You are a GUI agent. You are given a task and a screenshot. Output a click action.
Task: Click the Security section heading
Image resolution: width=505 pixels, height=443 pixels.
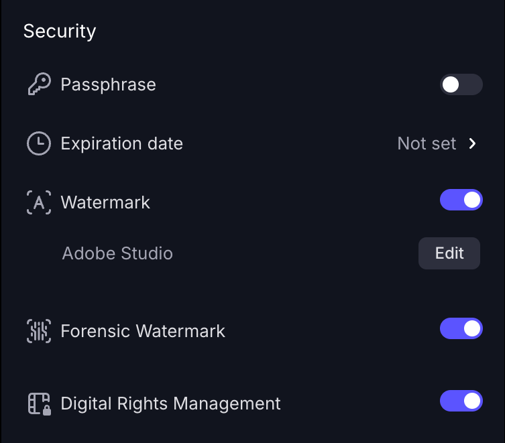[x=60, y=31]
